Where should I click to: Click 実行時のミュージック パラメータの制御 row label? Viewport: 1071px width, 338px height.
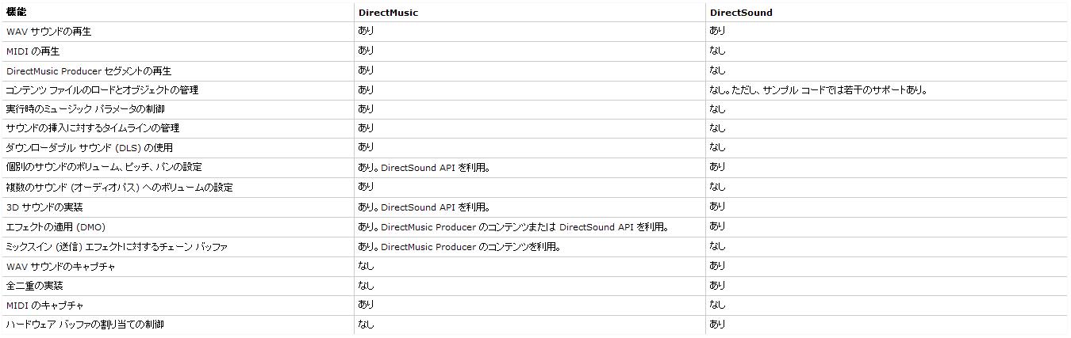85,109
